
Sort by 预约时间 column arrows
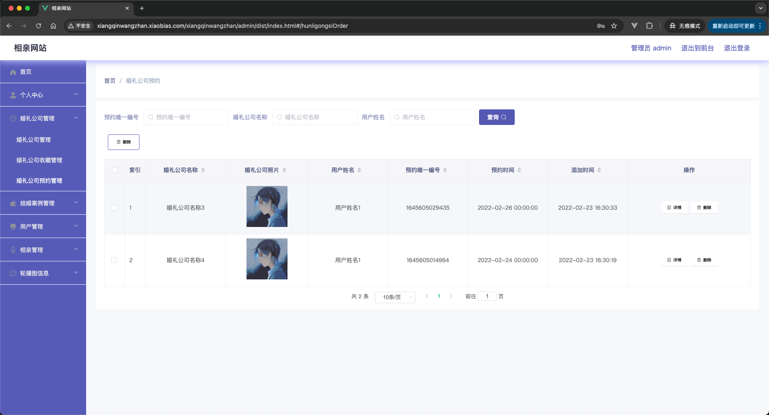tap(519, 170)
